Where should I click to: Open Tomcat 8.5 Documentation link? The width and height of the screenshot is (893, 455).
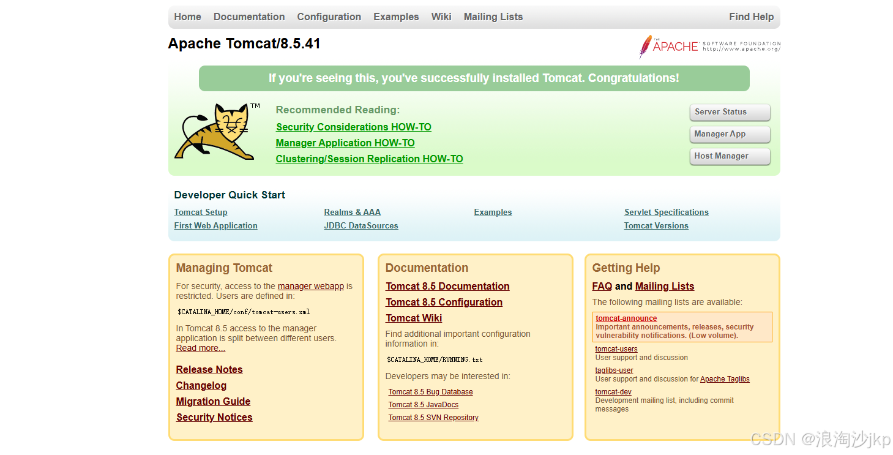447,287
